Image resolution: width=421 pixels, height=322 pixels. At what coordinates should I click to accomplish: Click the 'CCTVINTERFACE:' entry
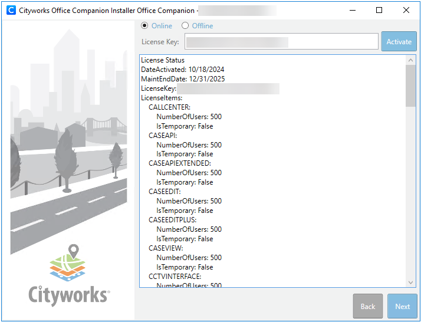(175, 277)
